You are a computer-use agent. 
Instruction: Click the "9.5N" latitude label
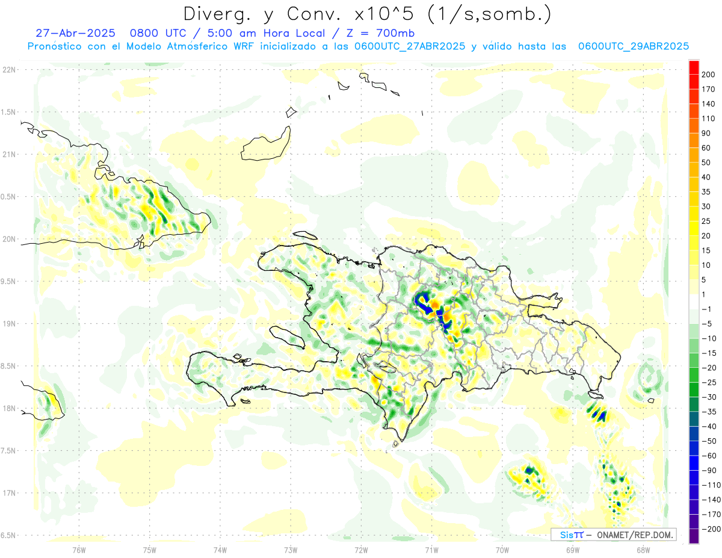pos(9,281)
